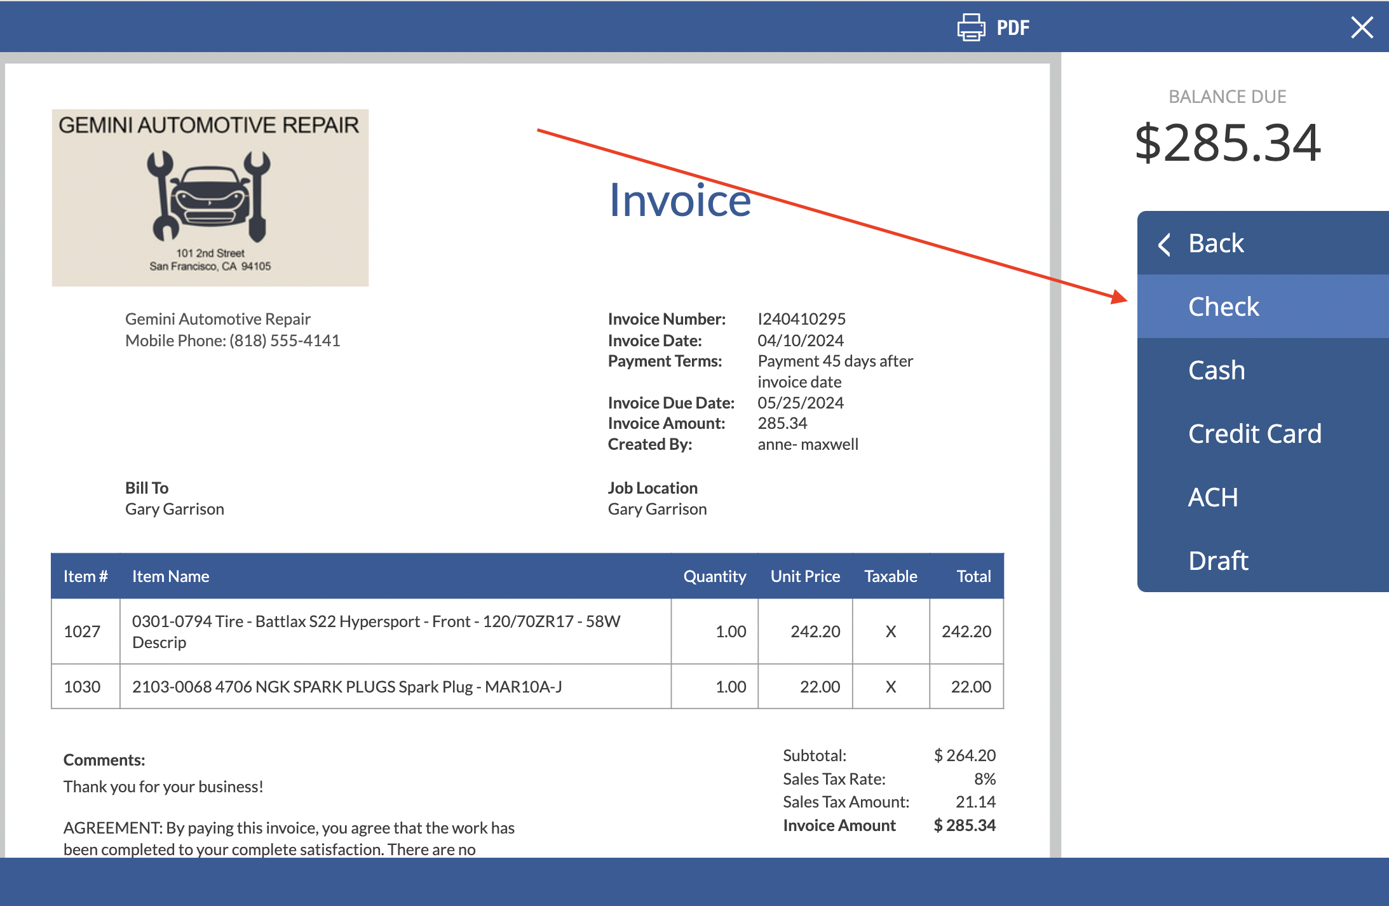Select ACH from the payment menu
The image size is (1389, 906).
click(x=1213, y=497)
